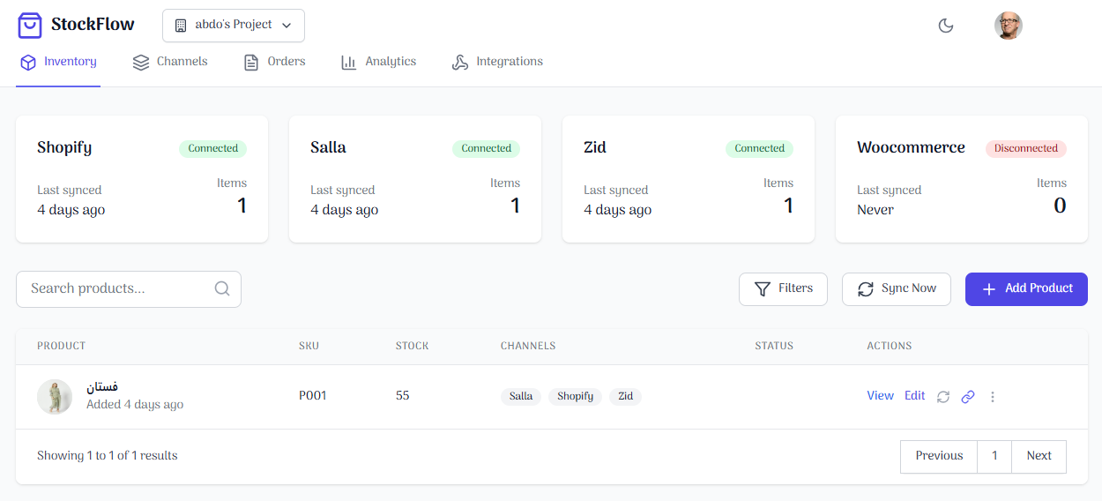The width and height of the screenshot is (1102, 501).
Task: Click into the Search products field
Action: click(x=129, y=289)
